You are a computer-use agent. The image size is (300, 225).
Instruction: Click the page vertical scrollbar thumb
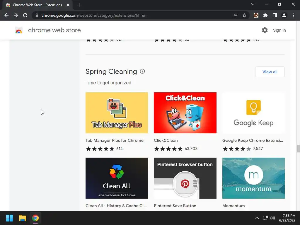(x=298, y=149)
